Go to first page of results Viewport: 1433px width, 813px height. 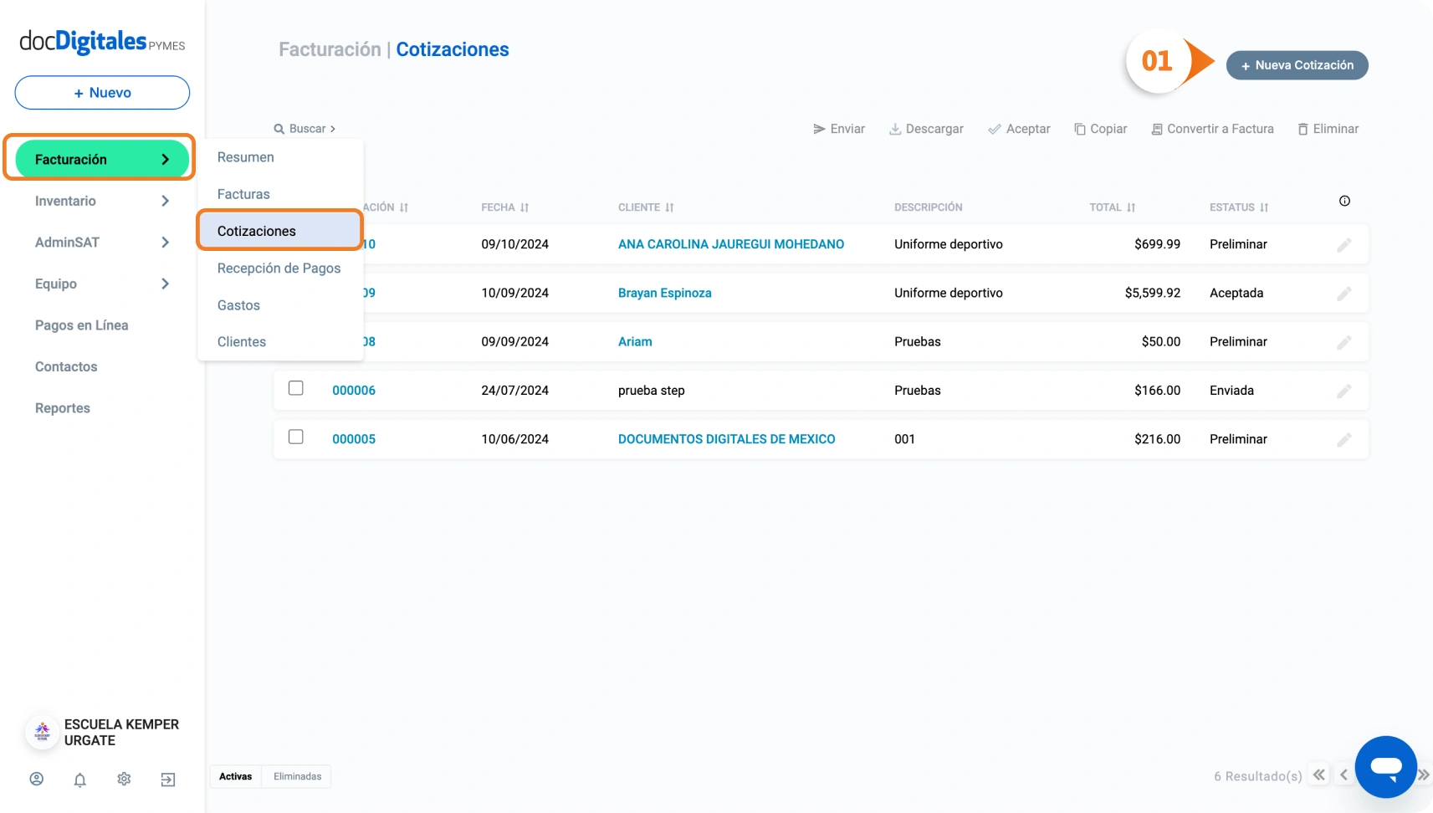[1319, 775]
